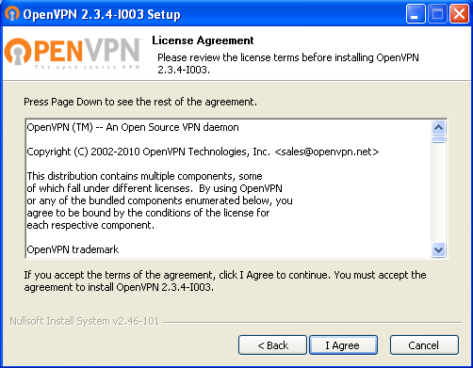
Task: Click the 'OpenVPN 2.3.4-I003 Setup' title bar text
Action: tap(102, 14)
